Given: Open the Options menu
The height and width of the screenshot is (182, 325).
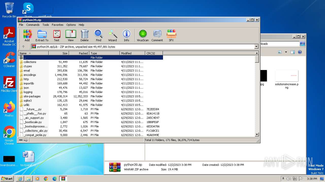Looking at the screenshot, I should pos(71,25).
